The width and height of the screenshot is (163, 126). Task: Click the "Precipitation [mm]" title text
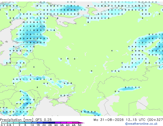point(16,120)
